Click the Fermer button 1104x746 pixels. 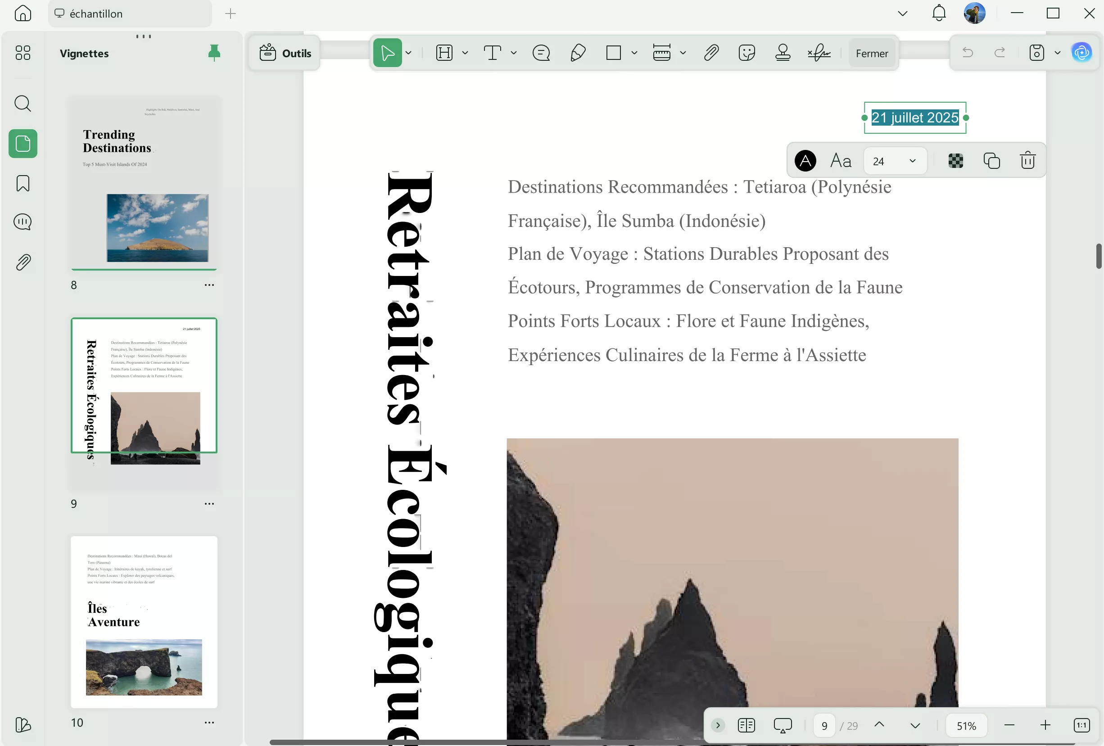pyautogui.click(x=871, y=53)
